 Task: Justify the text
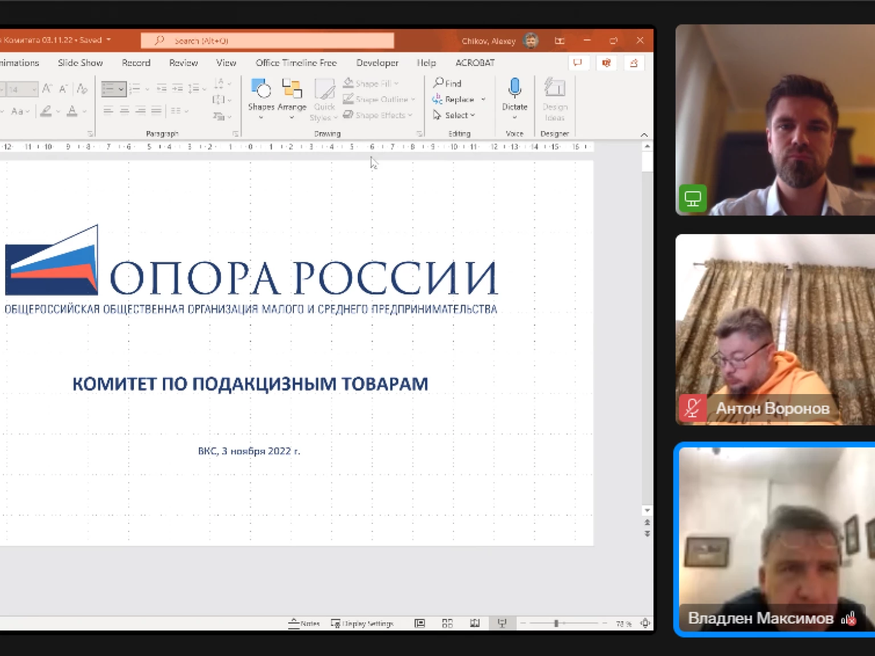tap(156, 110)
